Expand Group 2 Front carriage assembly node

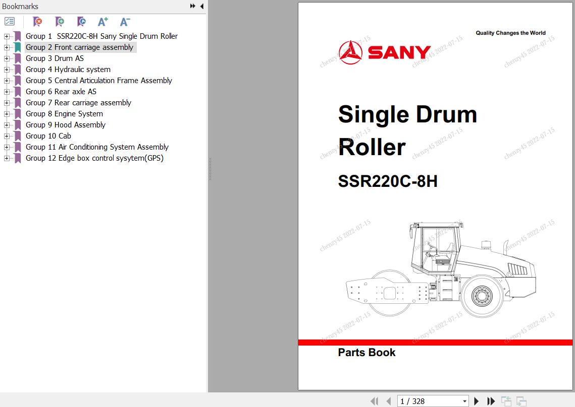[7, 47]
